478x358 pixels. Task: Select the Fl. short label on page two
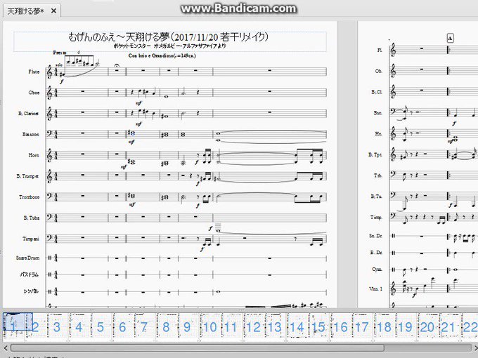(x=379, y=50)
